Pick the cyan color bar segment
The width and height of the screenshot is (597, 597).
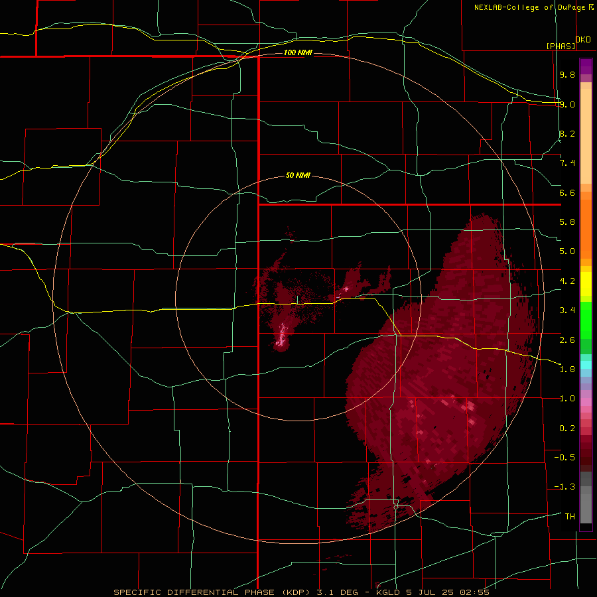[x=586, y=365]
